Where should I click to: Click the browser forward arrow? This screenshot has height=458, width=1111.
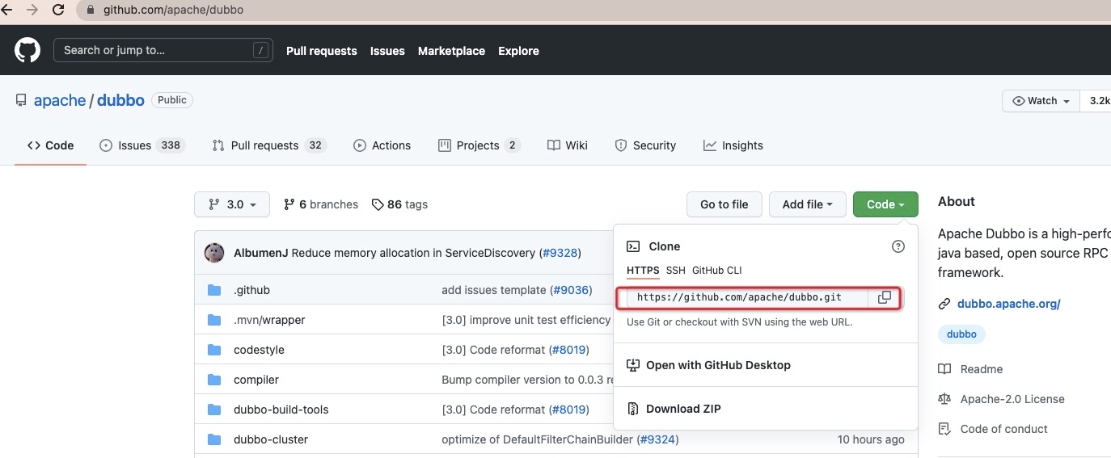coord(32,11)
